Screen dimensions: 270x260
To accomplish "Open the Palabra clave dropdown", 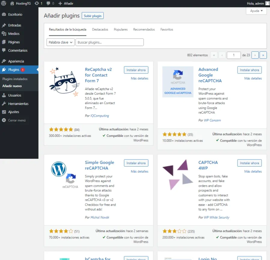I will coord(60,42).
